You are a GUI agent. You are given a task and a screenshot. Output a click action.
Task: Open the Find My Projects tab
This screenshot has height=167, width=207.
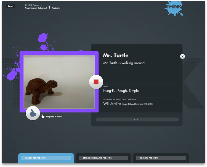(x=161, y=158)
